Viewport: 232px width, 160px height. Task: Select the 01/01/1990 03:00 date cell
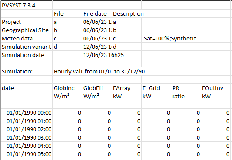pos(27,137)
